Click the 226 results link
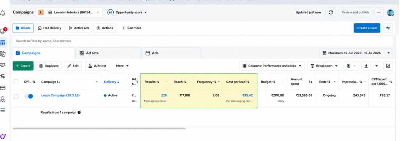Screen dimensions: 400x141 coord(164,95)
